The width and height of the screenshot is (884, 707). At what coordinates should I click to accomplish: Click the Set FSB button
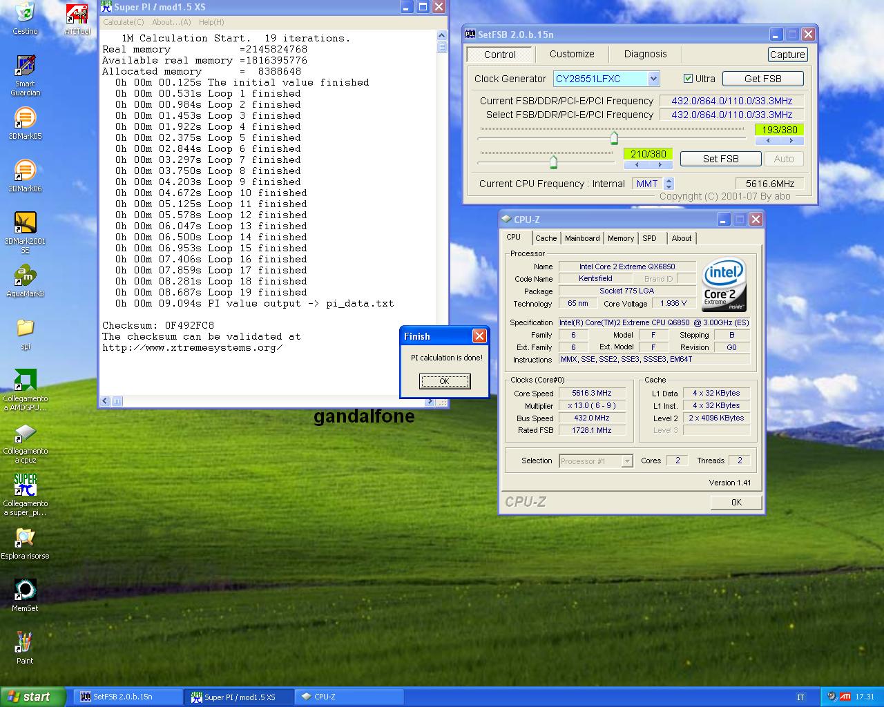(720, 159)
